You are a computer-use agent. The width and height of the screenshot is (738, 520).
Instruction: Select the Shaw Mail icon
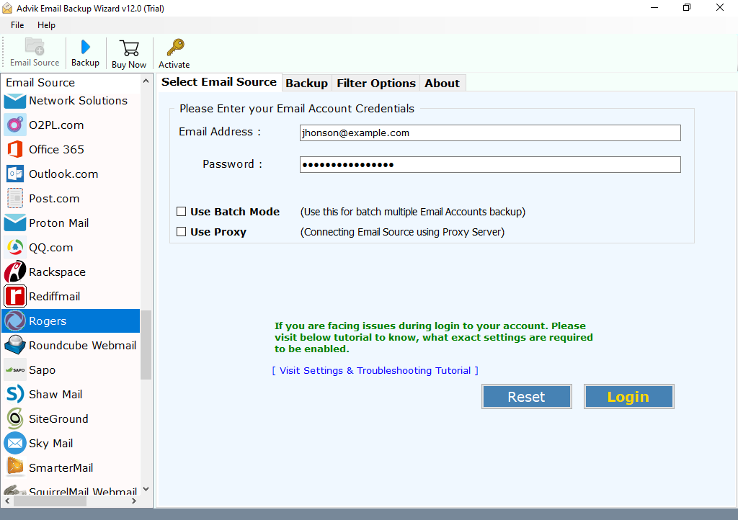[x=15, y=394]
